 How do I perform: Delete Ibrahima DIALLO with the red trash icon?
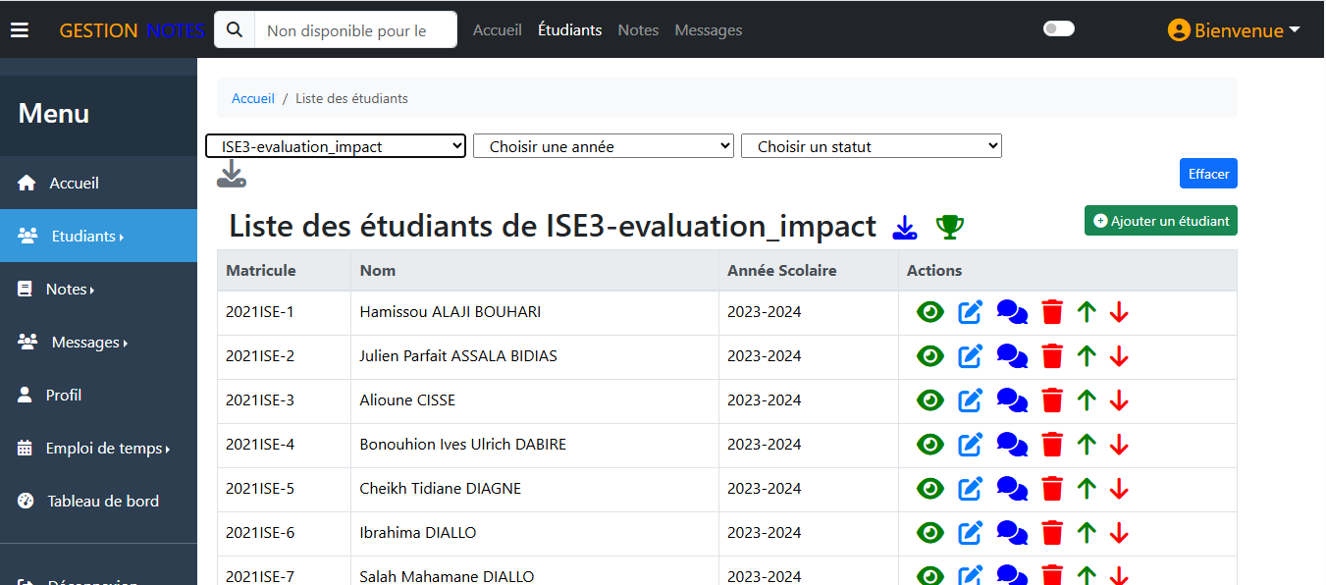(x=1052, y=532)
